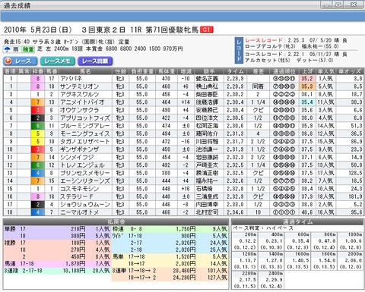Click highlighted 35.4 final 3F time
This screenshot has height=292, width=365.
[307, 102]
